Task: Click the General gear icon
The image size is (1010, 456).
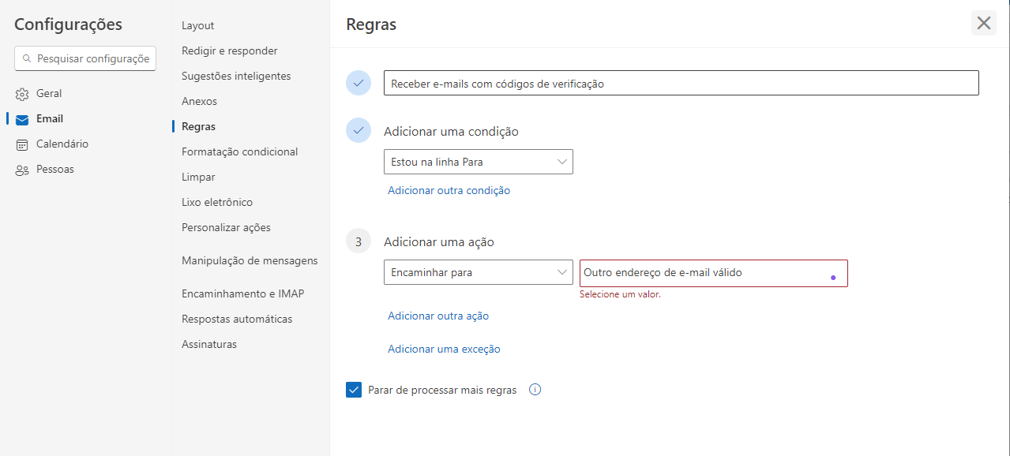Action: pyautogui.click(x=22, y=94)
